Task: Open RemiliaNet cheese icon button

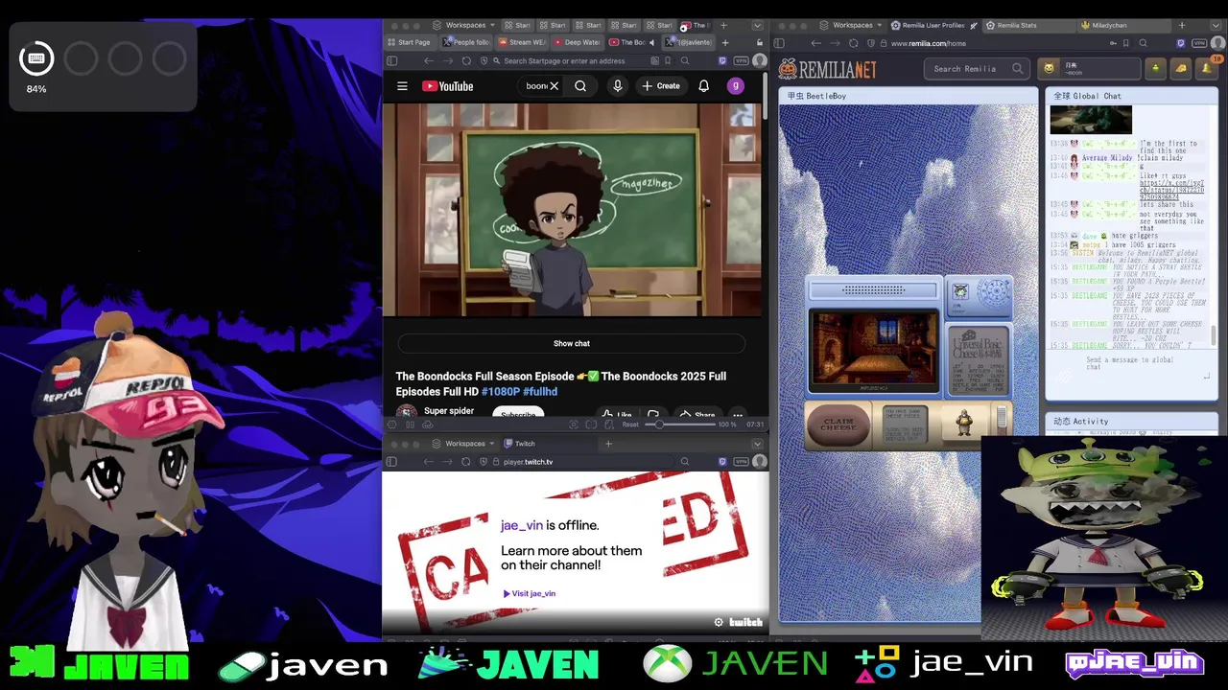Action: [x=1180, y=68]
